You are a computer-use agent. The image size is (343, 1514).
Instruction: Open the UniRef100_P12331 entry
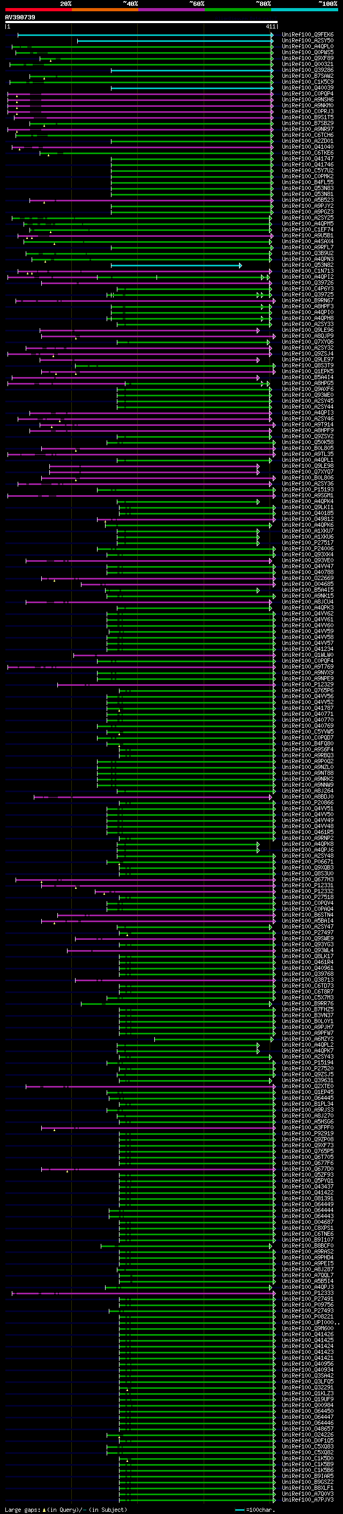[308, 886]
